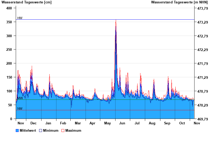Click the NW low-water line label
The width and height of the screenshot is (210, 144).
pos(20,109)
